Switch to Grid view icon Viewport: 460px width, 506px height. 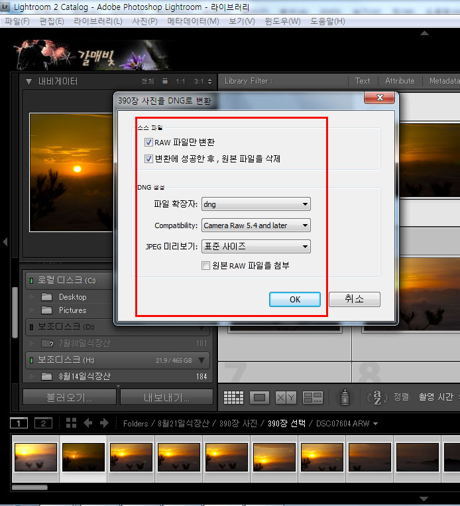[x=233, y=397]
